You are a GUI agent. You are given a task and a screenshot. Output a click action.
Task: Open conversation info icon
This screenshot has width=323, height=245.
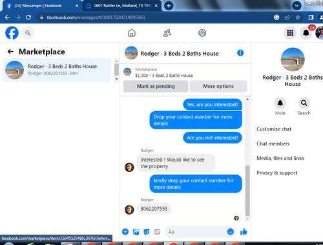tap(240, 53)
